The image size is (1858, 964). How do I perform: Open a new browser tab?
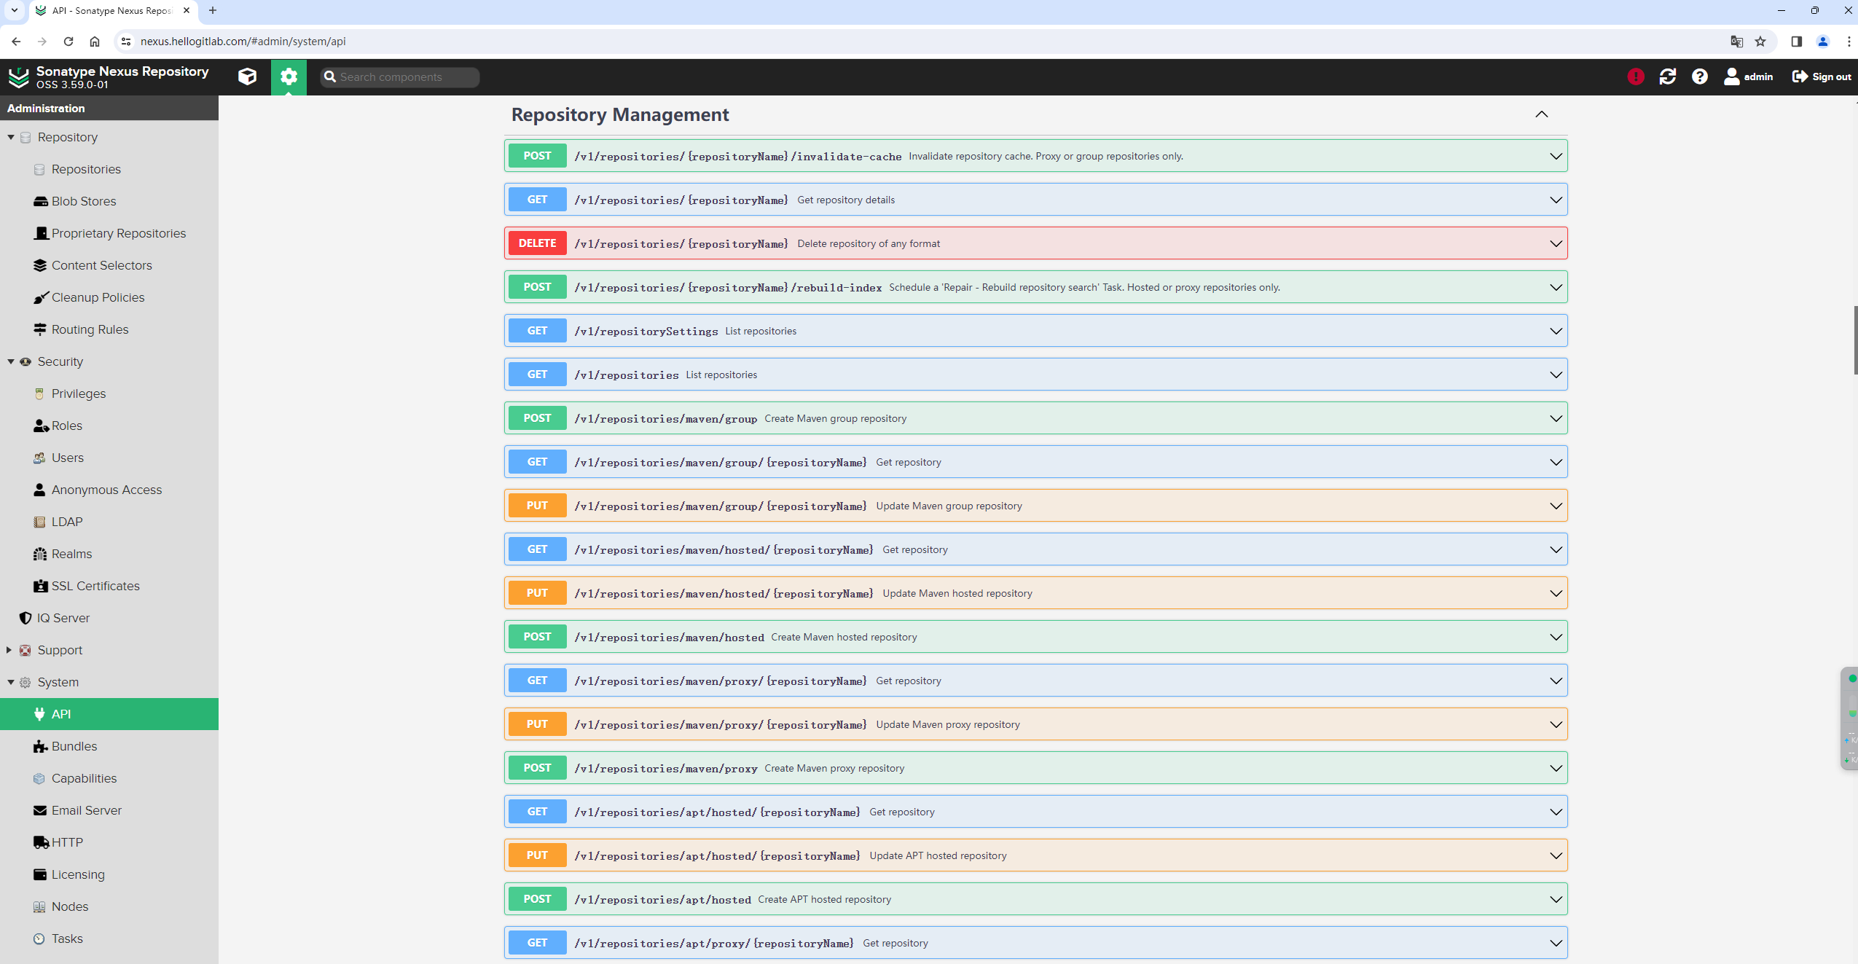[213, 10]
